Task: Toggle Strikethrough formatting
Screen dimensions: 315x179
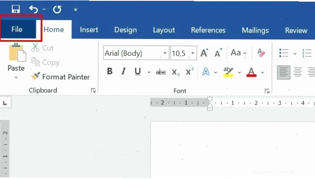Action: 161,72
